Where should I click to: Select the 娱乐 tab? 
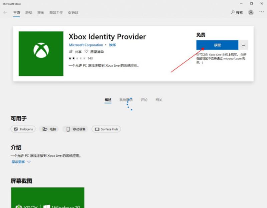pyautogui.click(x=41, y=13)
